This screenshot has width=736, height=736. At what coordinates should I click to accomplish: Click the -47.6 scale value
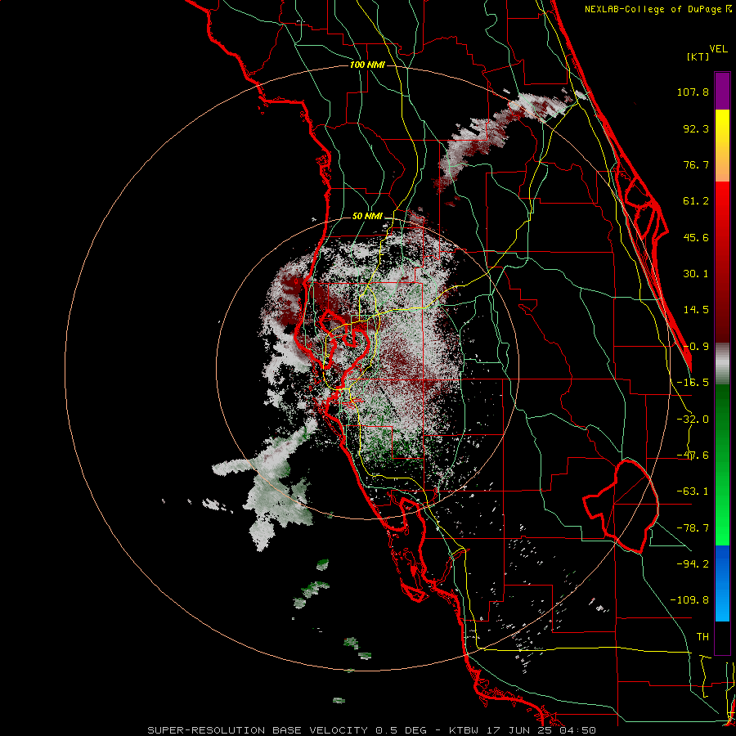tap(693, 456)
